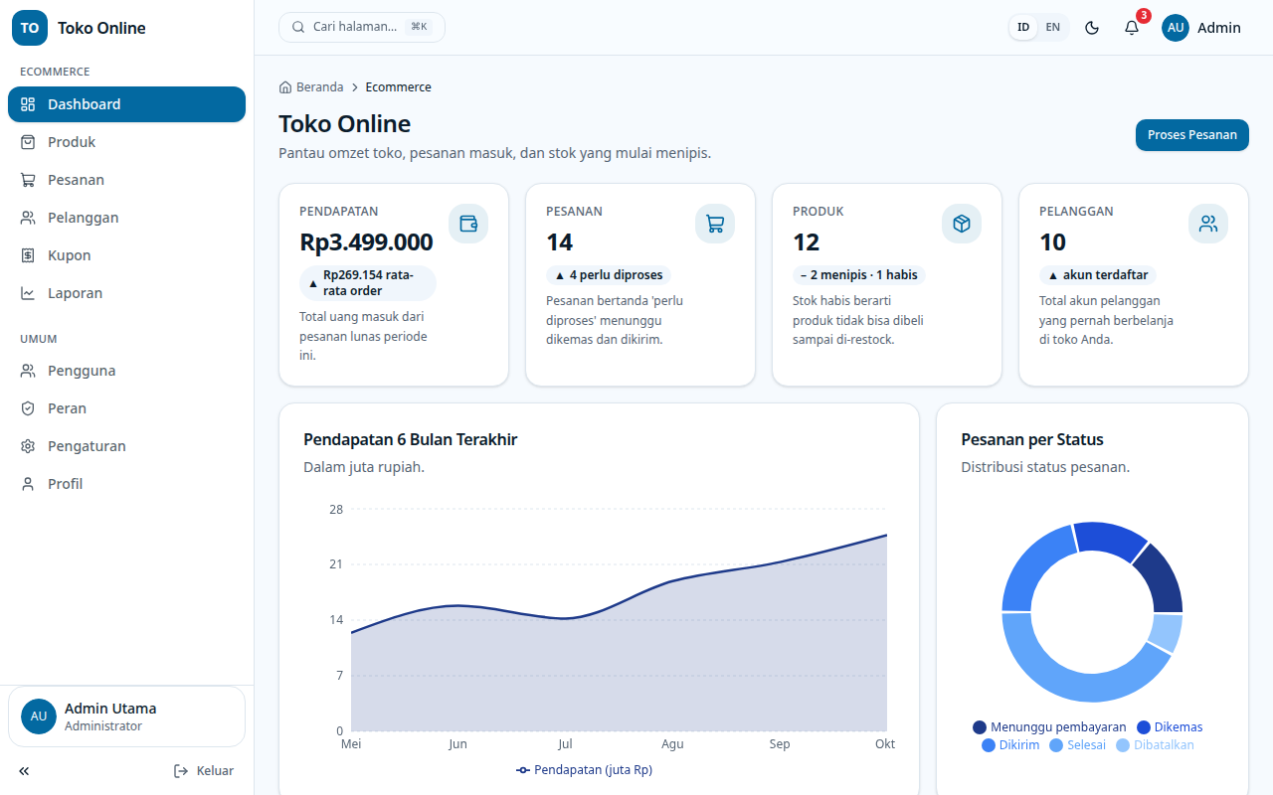Click the box icon on Produk card
Screen dimensions: 1273x795
coord(962,224)
